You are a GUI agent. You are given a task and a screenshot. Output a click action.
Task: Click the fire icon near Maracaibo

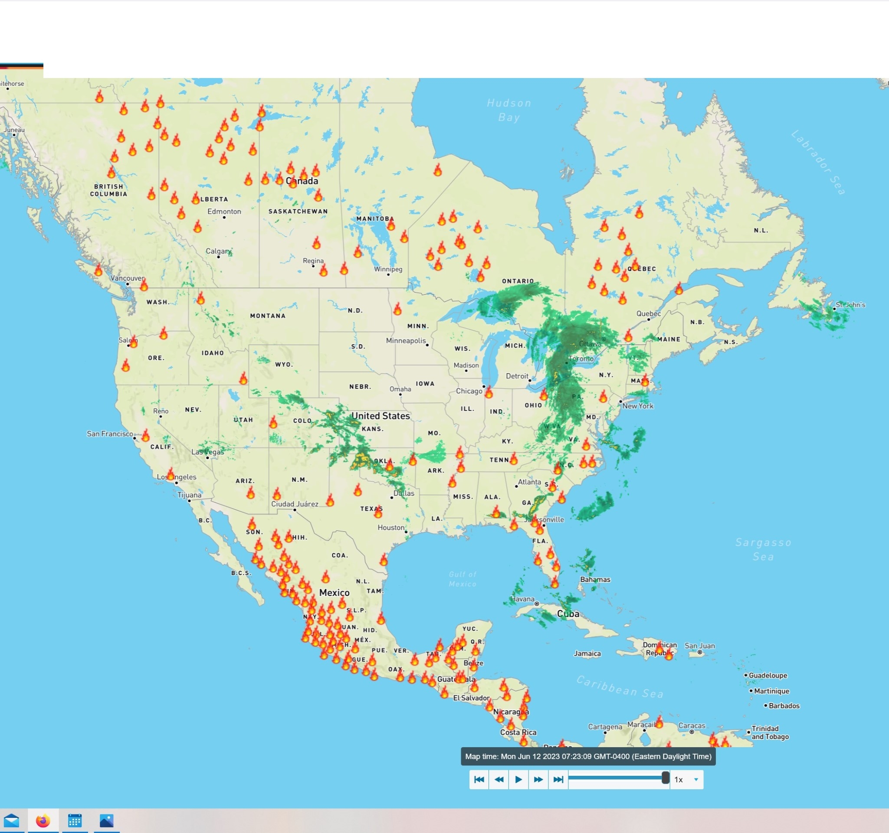tap(659, 722)
